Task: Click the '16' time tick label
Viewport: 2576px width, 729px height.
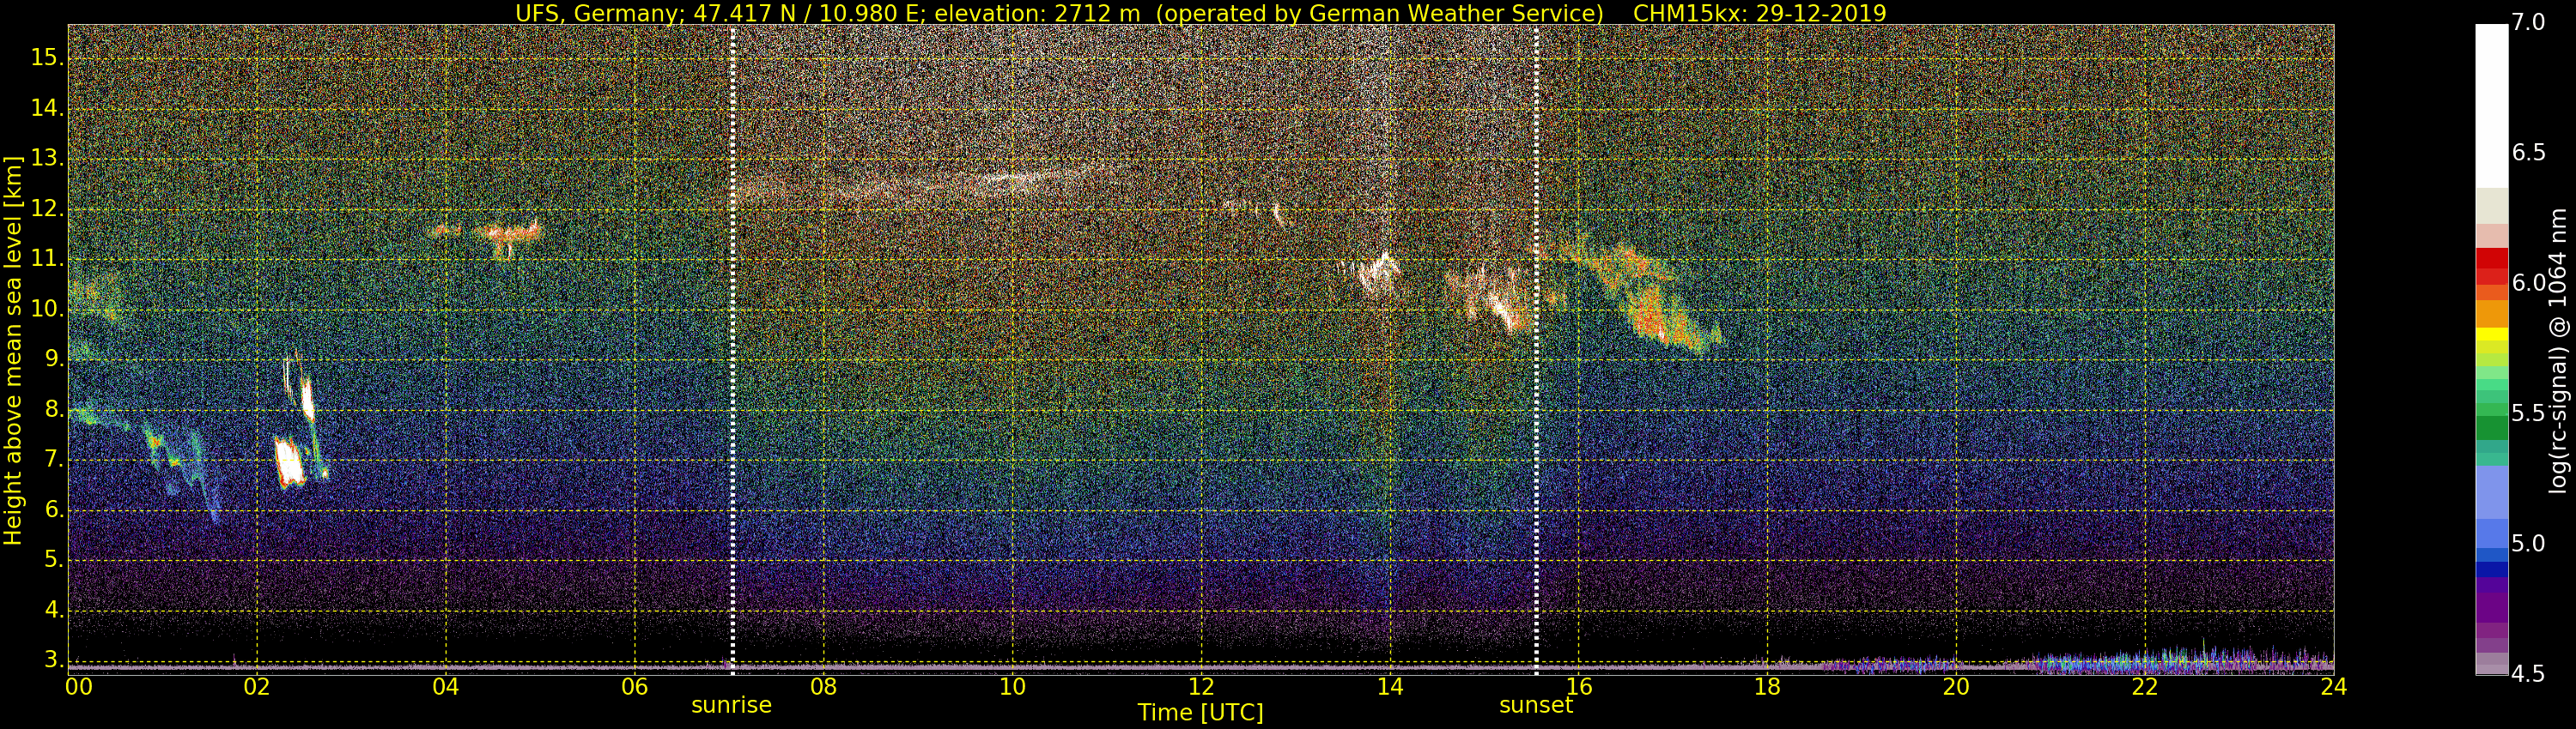Action: (x=1579, y=687)
